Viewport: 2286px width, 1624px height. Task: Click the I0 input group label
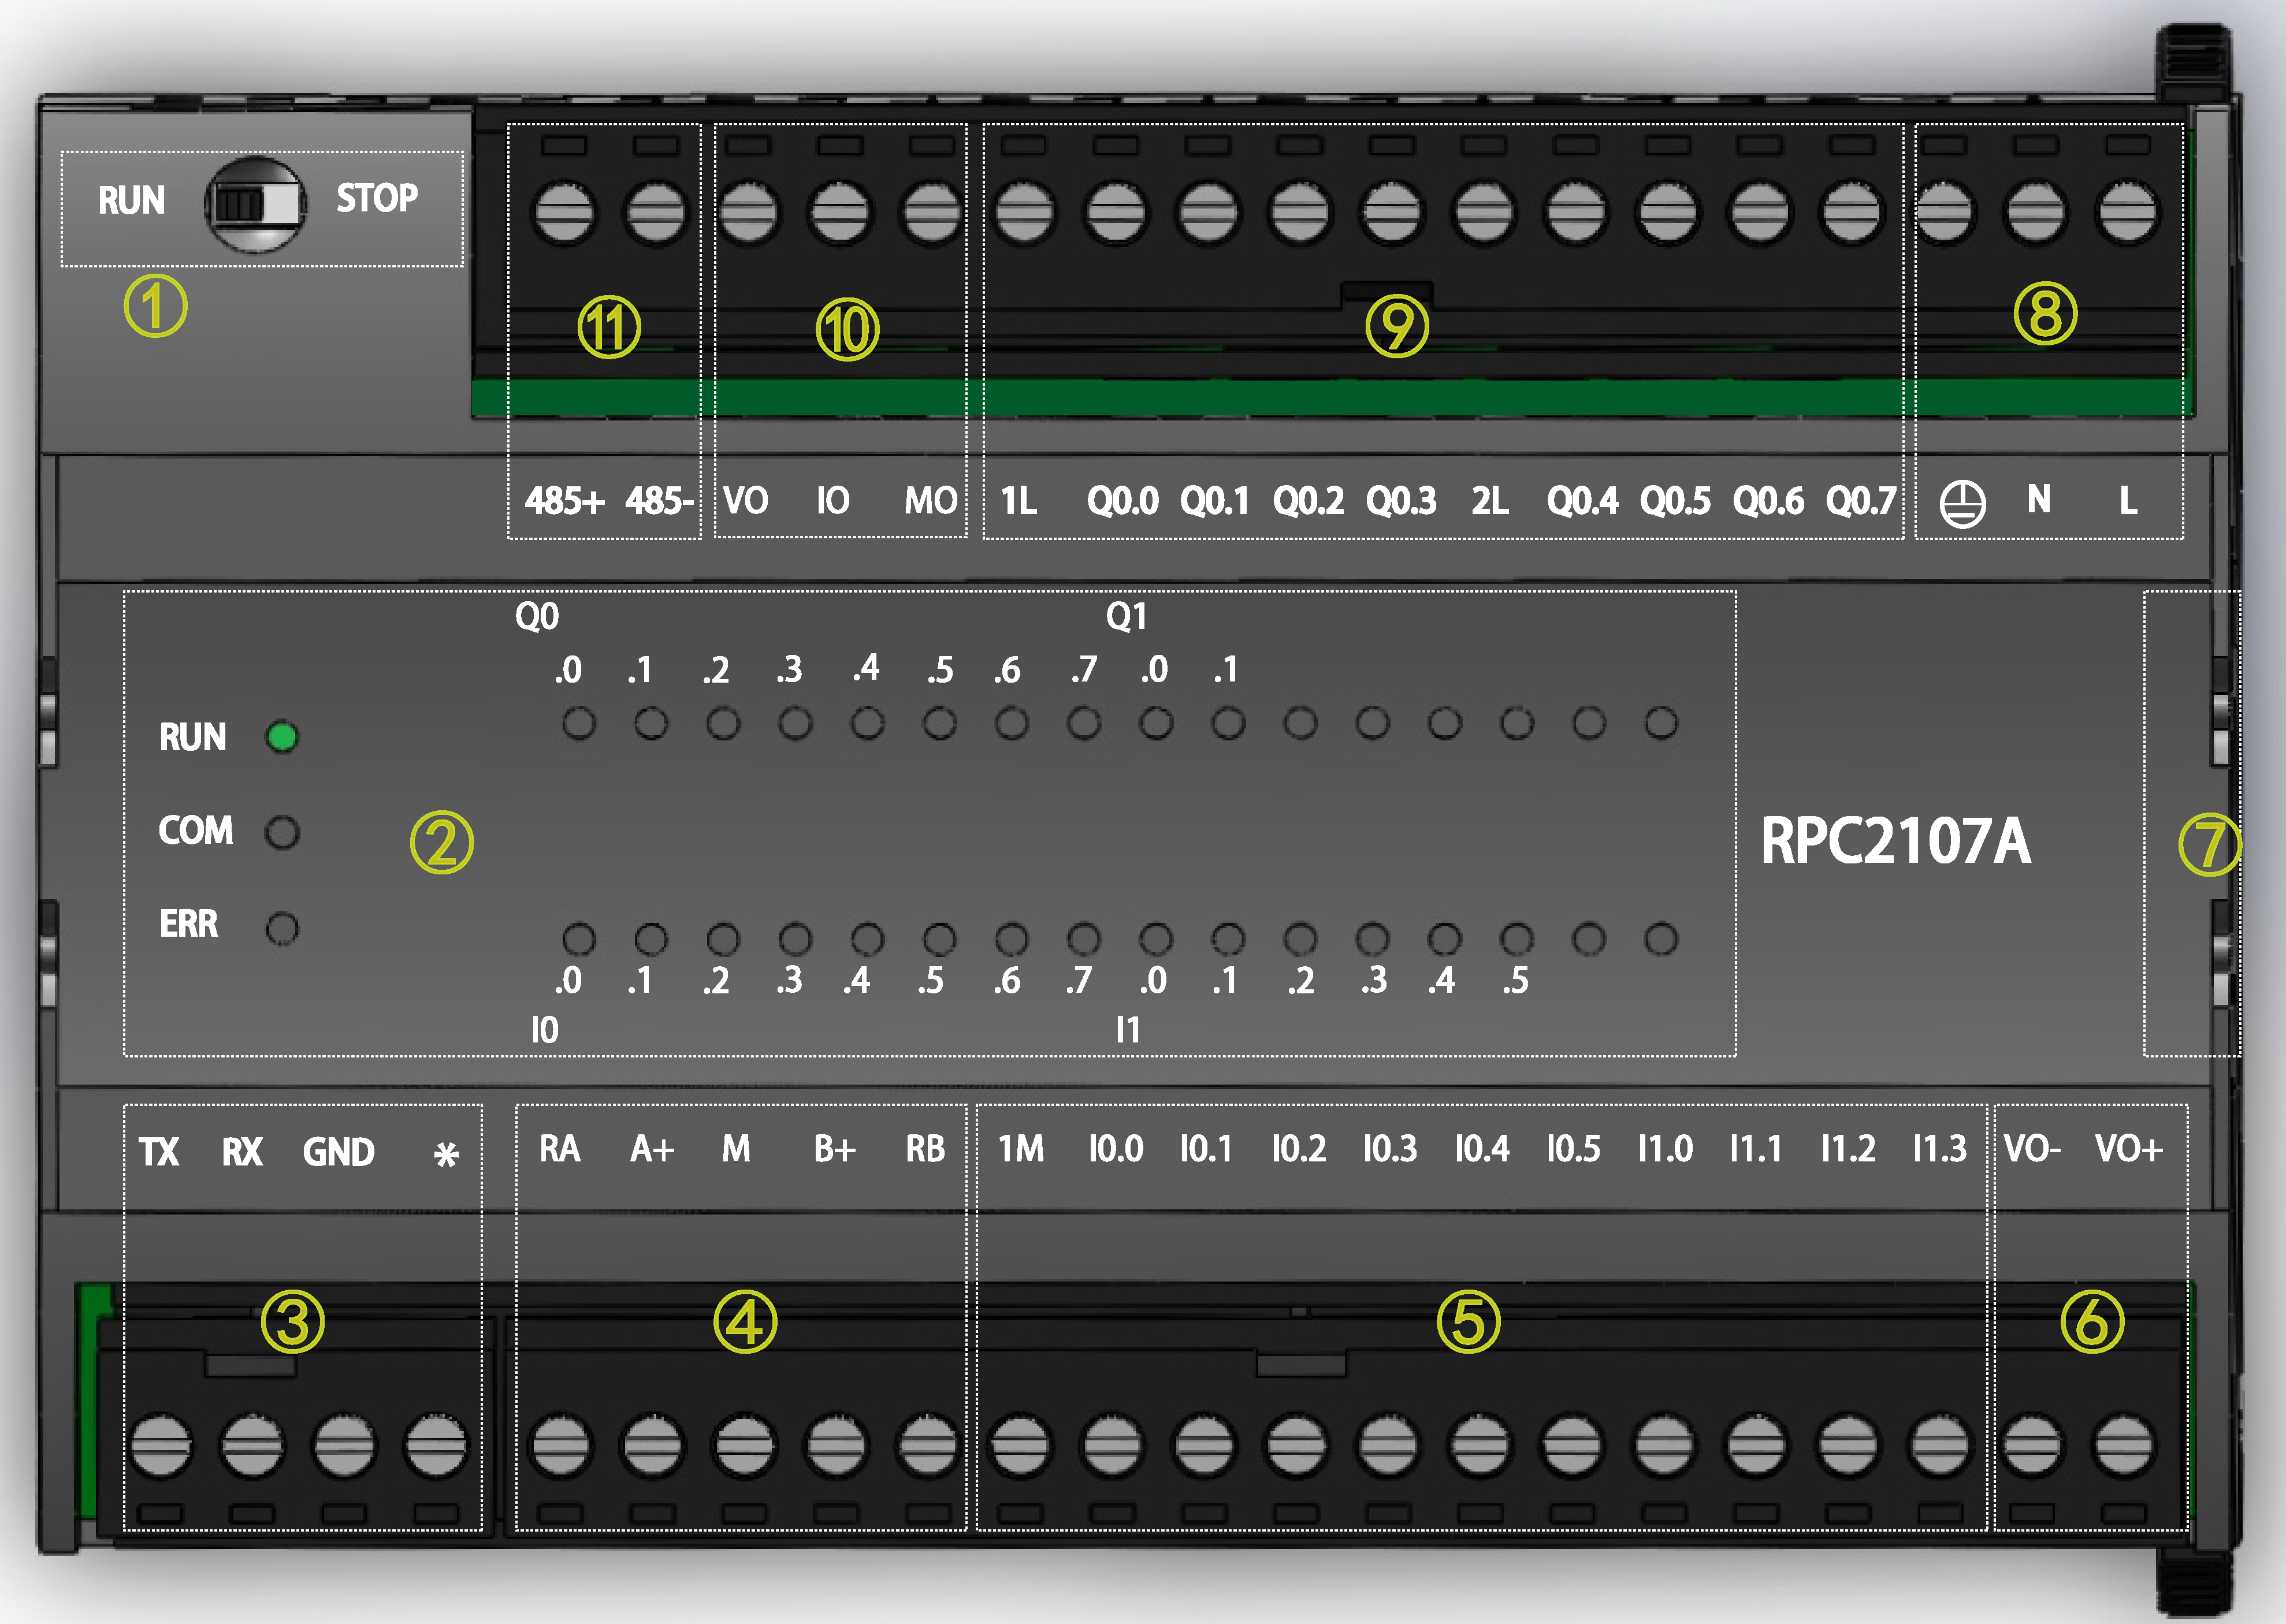pos(544,1029)
